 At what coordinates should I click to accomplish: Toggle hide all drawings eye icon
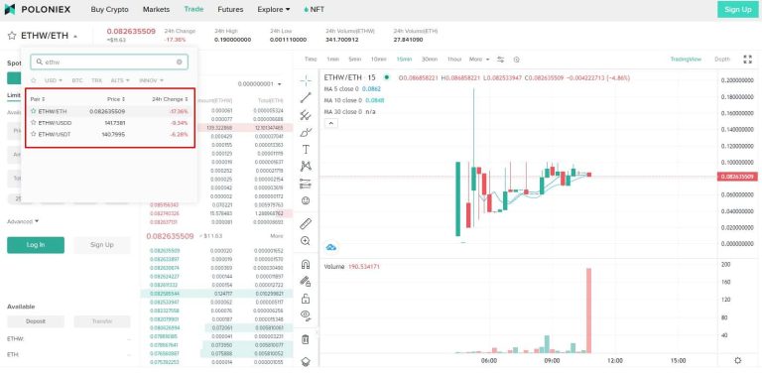[306, 315]
